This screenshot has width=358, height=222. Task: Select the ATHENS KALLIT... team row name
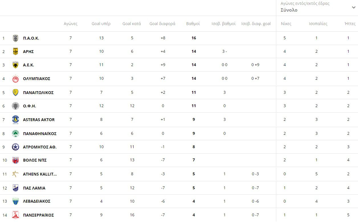click(40, 174)
